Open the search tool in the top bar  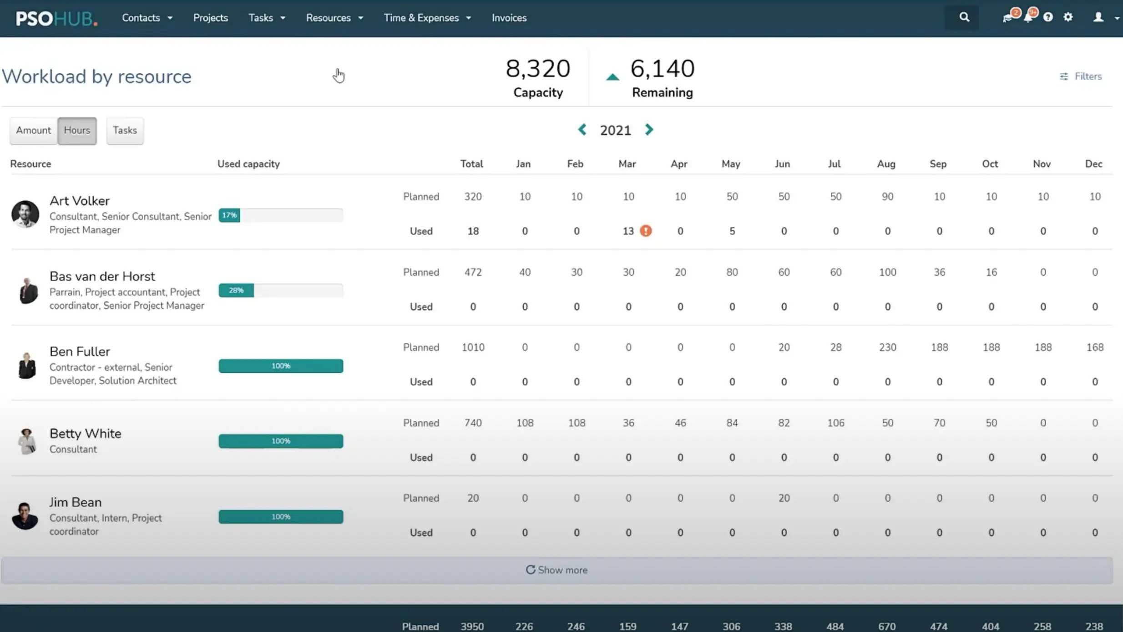pyautogui.click(x=964, y=17)
